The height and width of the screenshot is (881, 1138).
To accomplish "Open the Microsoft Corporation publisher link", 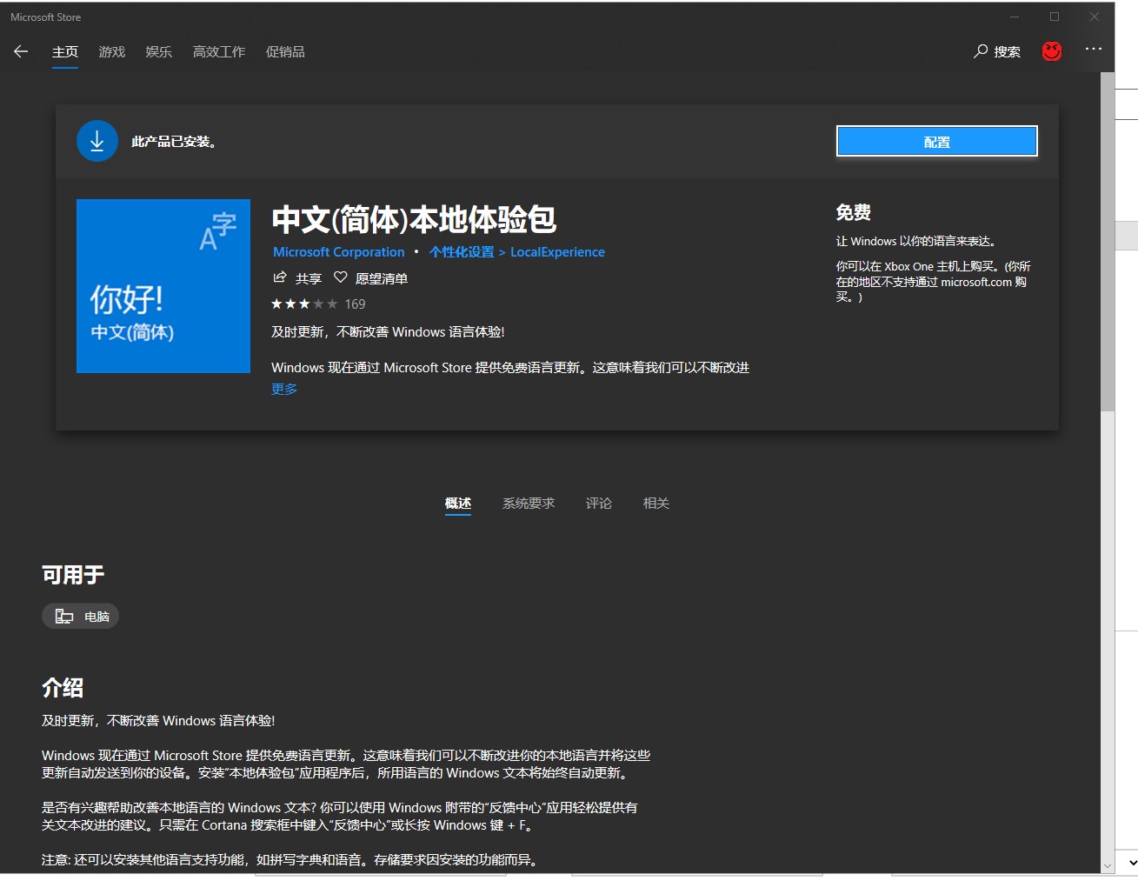I will coord(339,252).
